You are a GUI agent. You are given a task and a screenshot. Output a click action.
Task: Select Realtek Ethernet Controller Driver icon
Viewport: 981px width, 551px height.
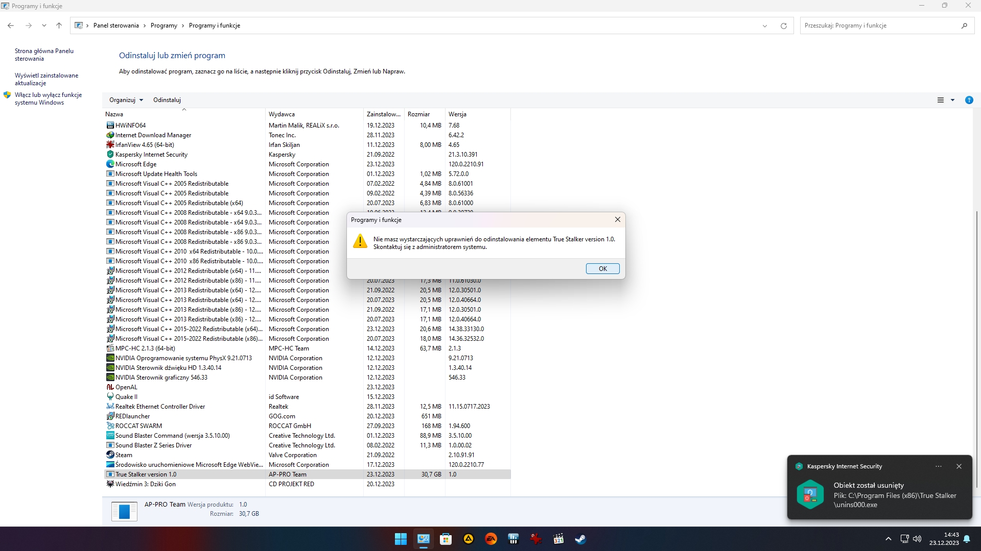(110, 407)
